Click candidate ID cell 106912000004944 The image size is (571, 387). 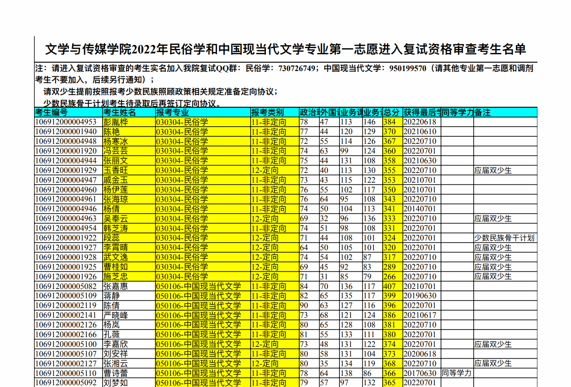pyautogui.click(x=69, y=161)
